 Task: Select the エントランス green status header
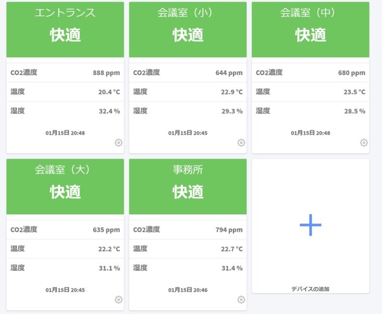[x=65, y=29]
